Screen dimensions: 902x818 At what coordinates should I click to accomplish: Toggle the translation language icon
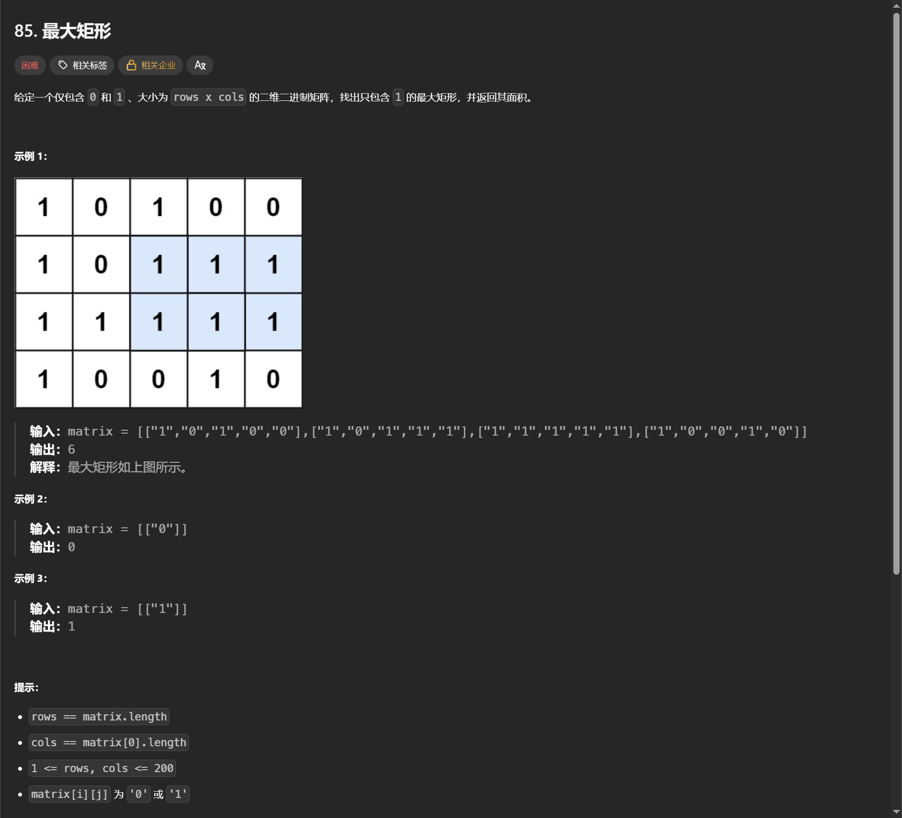[200, 65]
